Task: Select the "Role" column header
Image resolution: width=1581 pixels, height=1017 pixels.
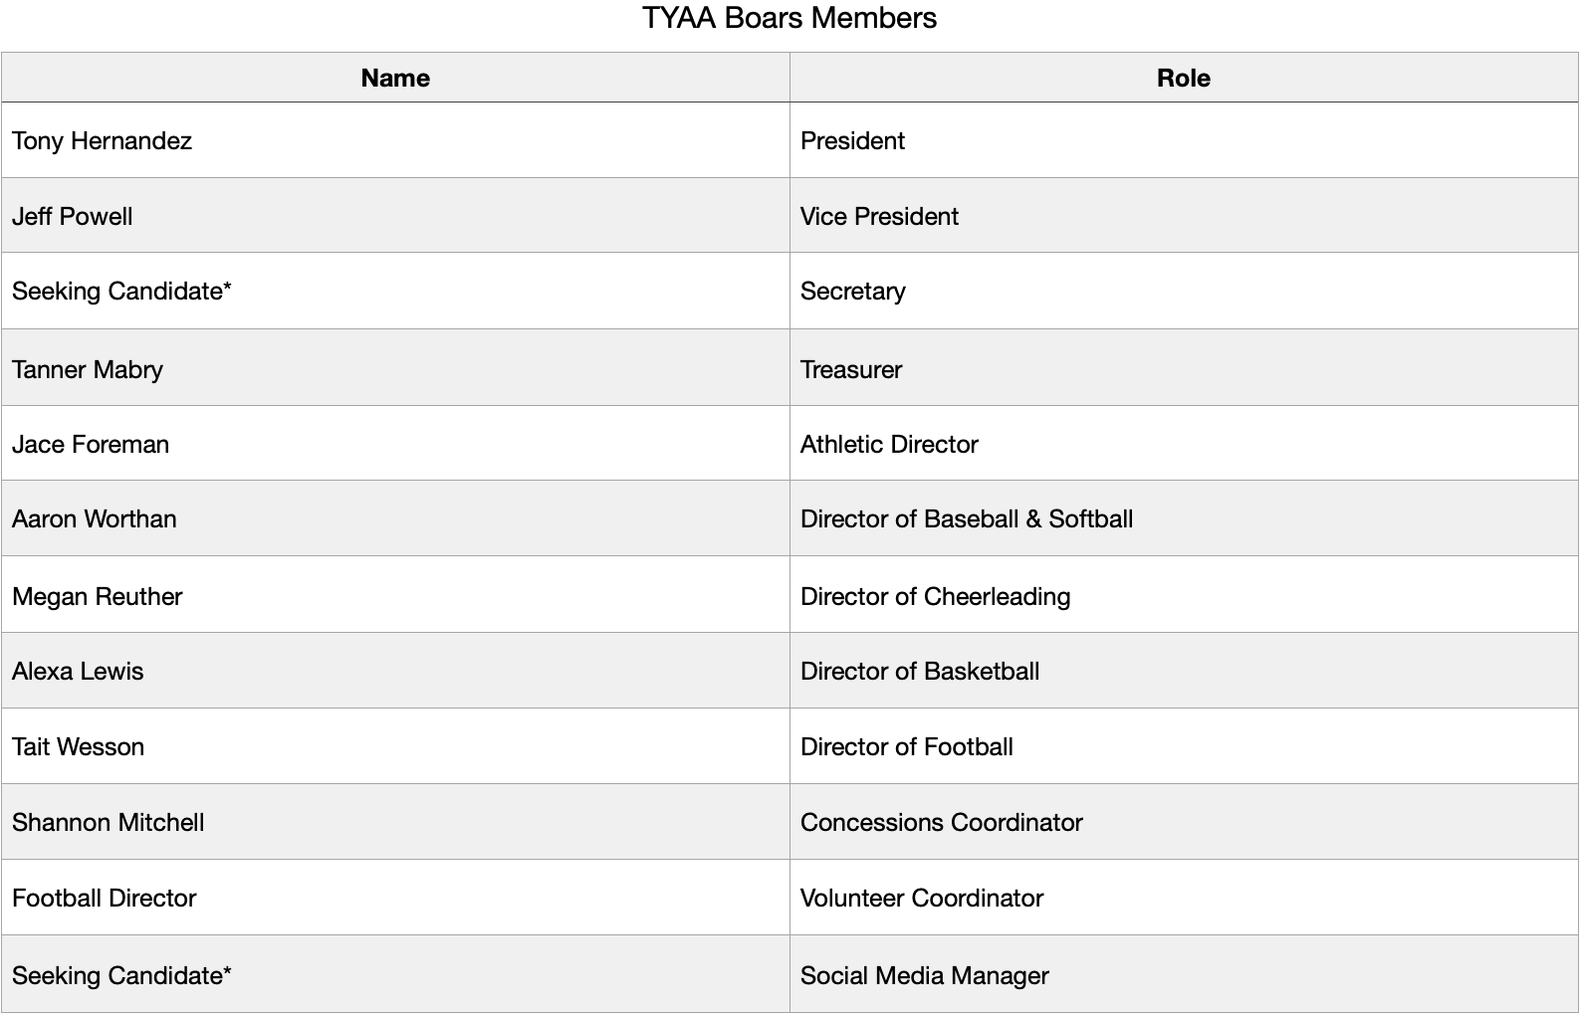Action: pos(1183,79)
